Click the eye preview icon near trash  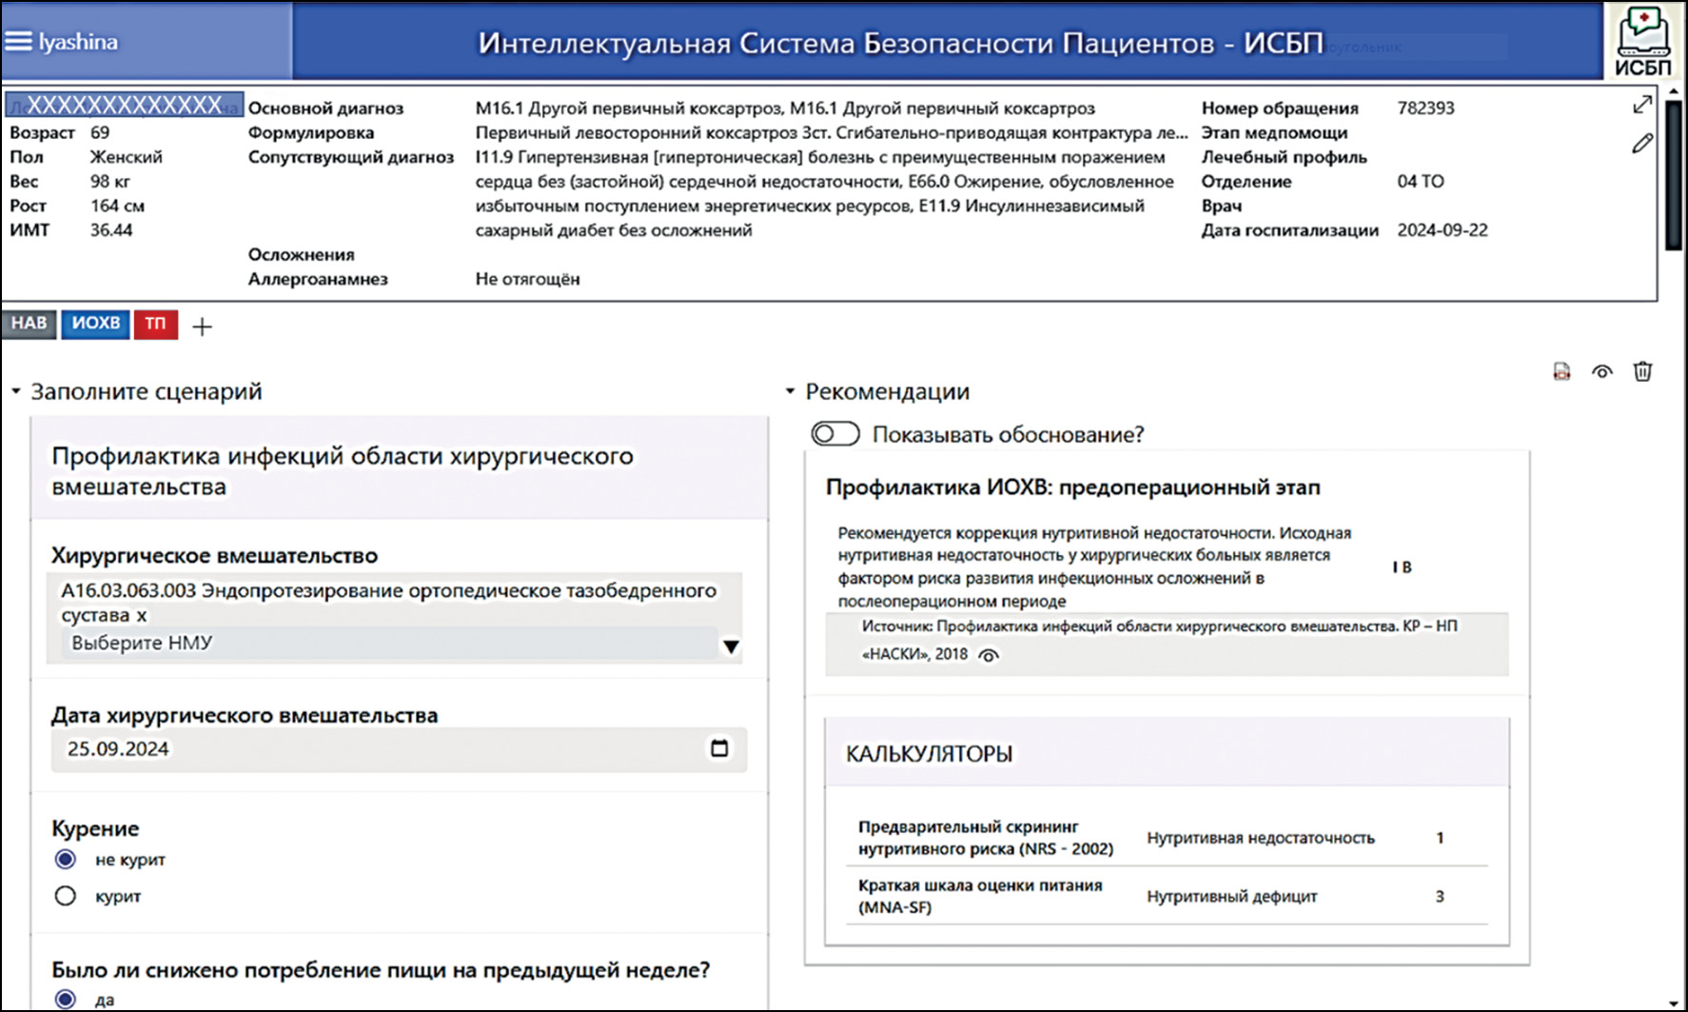tap(1602, 372)
